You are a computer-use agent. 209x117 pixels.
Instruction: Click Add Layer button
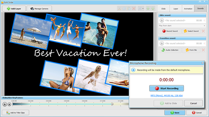(14, 9)
